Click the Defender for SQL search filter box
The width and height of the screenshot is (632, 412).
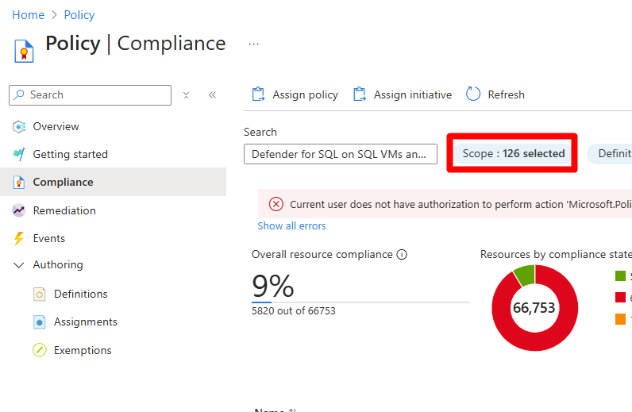[x=340, y=154]
